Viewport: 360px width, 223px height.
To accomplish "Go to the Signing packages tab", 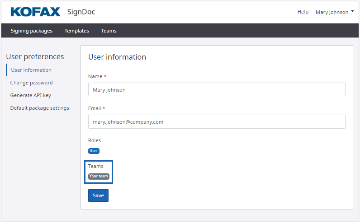I will 32,31.
